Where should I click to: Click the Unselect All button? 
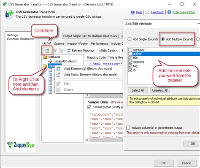[x=160, y=90]
